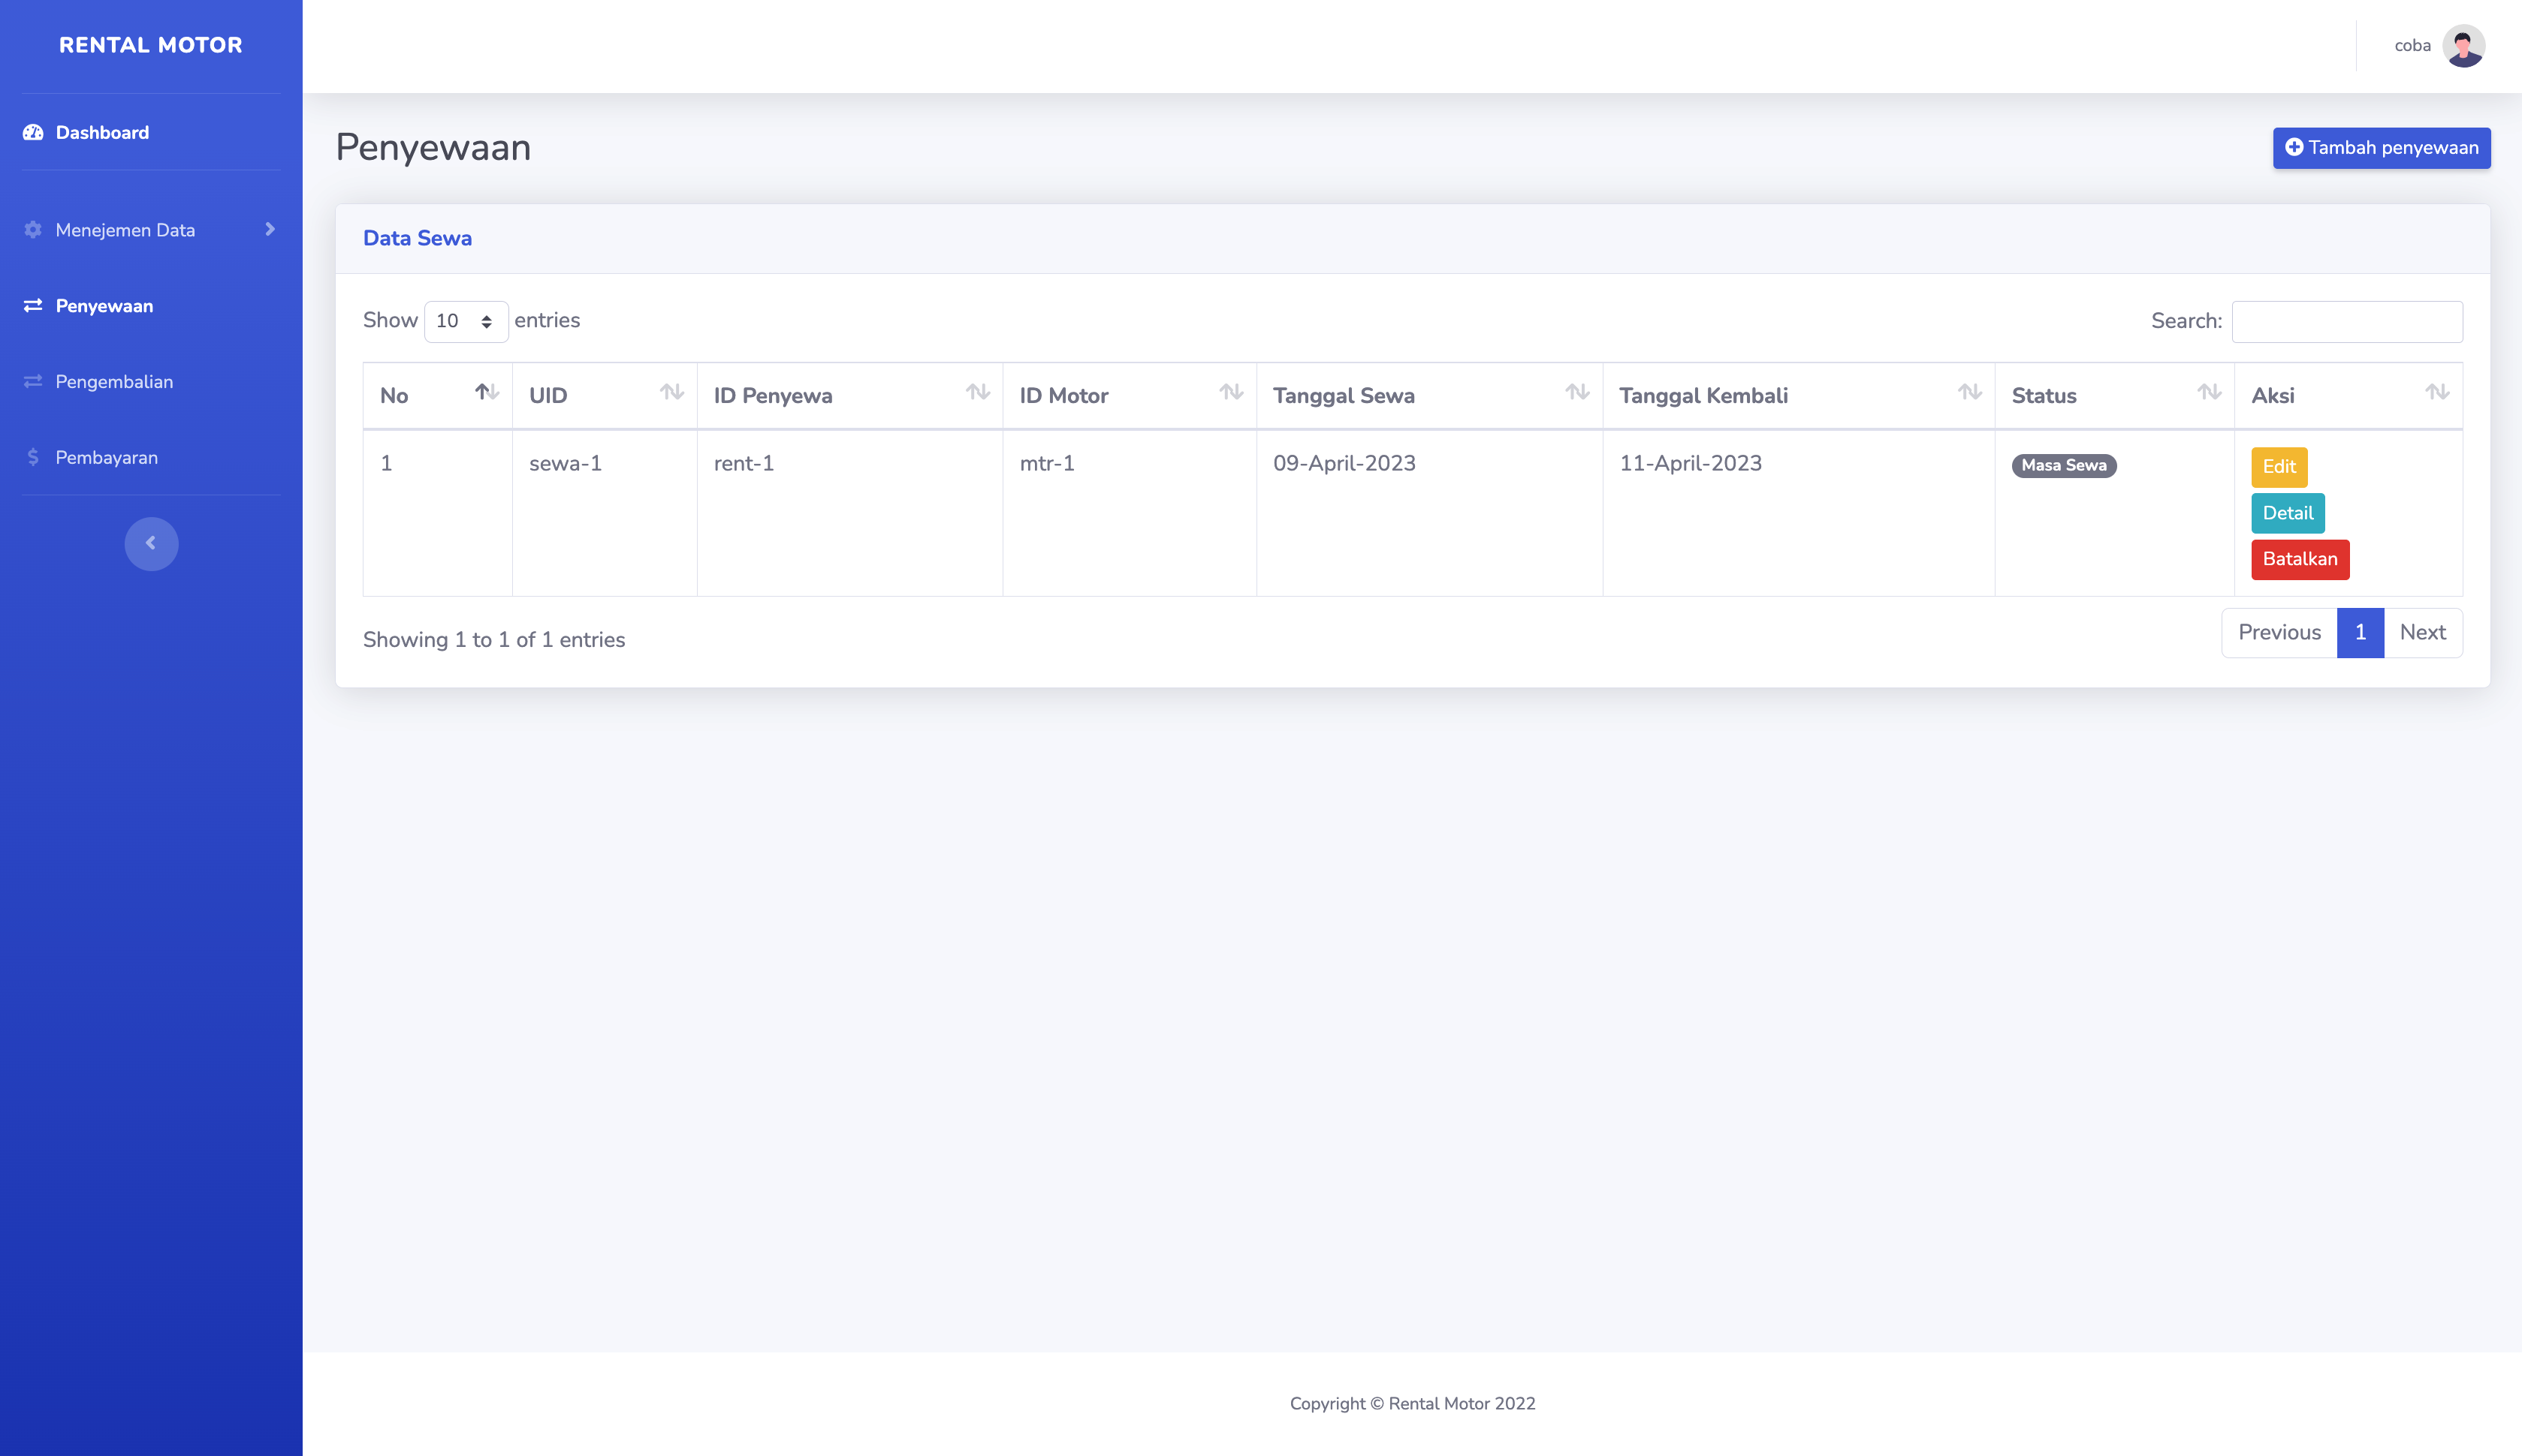Screen dimensions: 2522x1456
Task: Toggle sort order on the No column header
Action: pos(487,393)
